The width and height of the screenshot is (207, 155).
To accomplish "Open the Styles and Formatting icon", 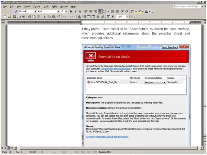I will (16, 12).
